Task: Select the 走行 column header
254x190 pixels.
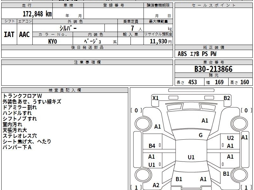Action: point(27,5)
